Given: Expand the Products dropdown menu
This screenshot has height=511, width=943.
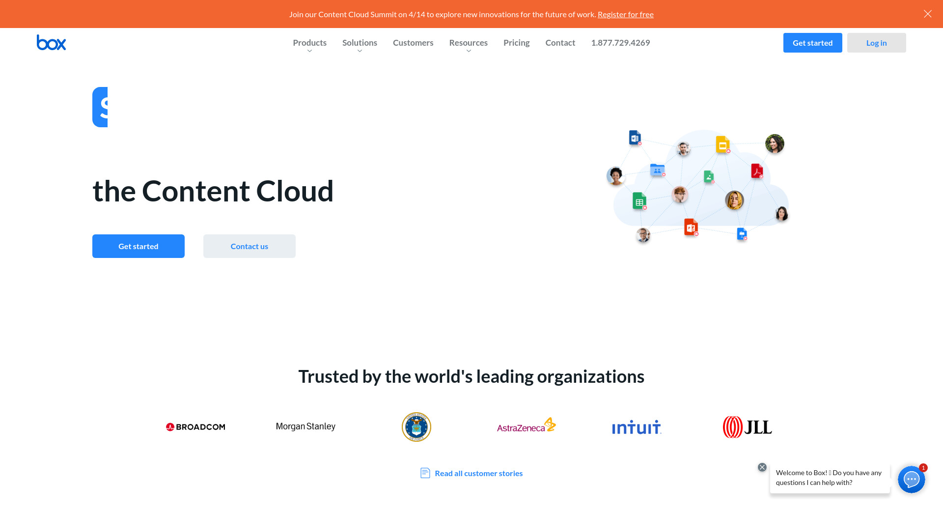Looking at the screenshot, I should pyautogui.click(x=309, y=43).
